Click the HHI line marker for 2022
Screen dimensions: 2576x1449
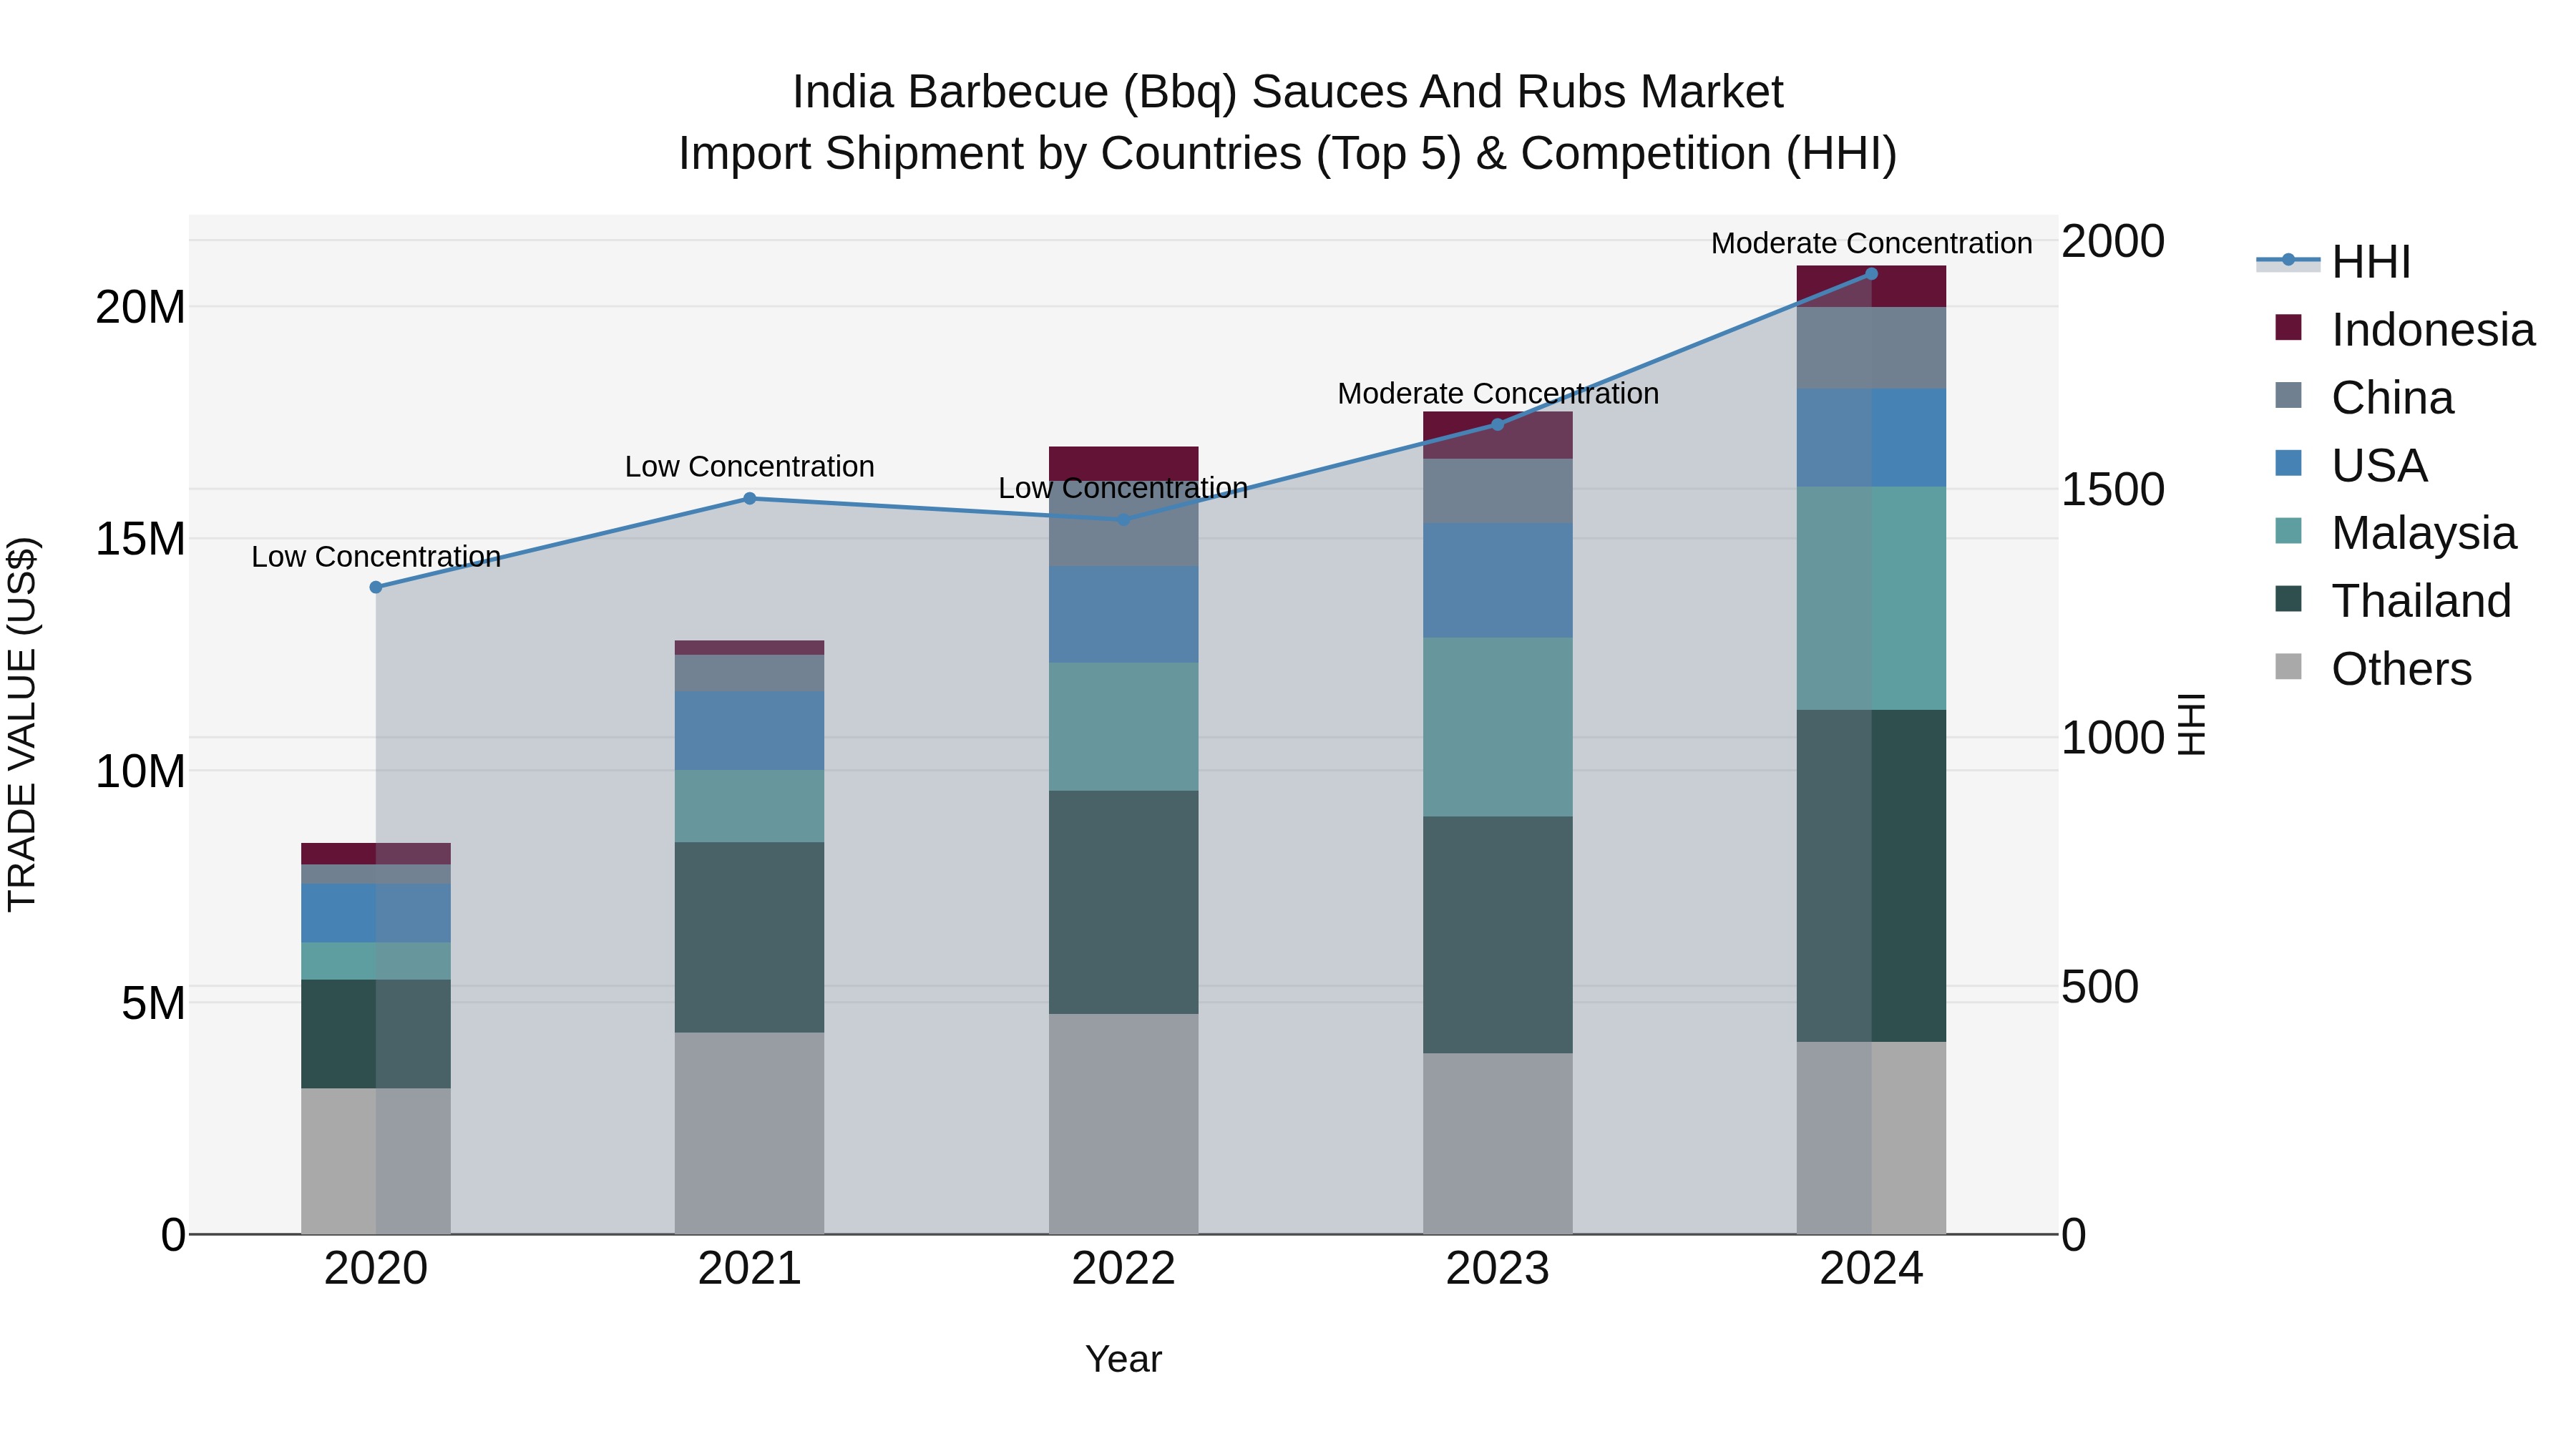click(x=1123, y=519)
